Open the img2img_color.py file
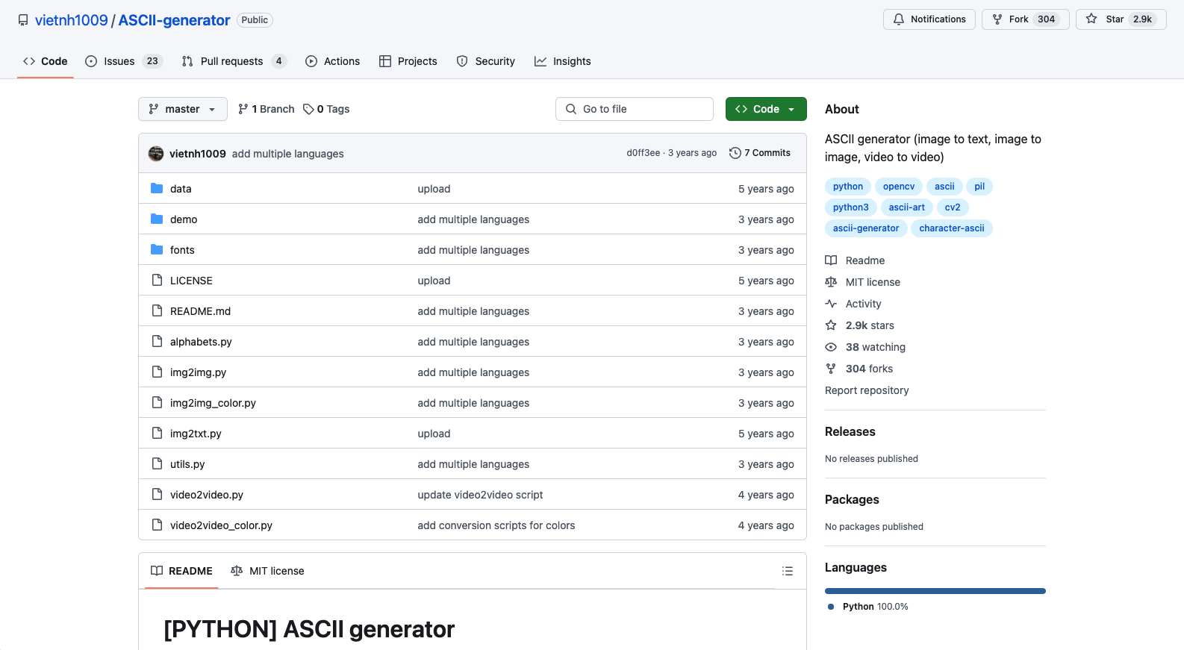This screenshot has height=650, width=1184. [213, 403]
